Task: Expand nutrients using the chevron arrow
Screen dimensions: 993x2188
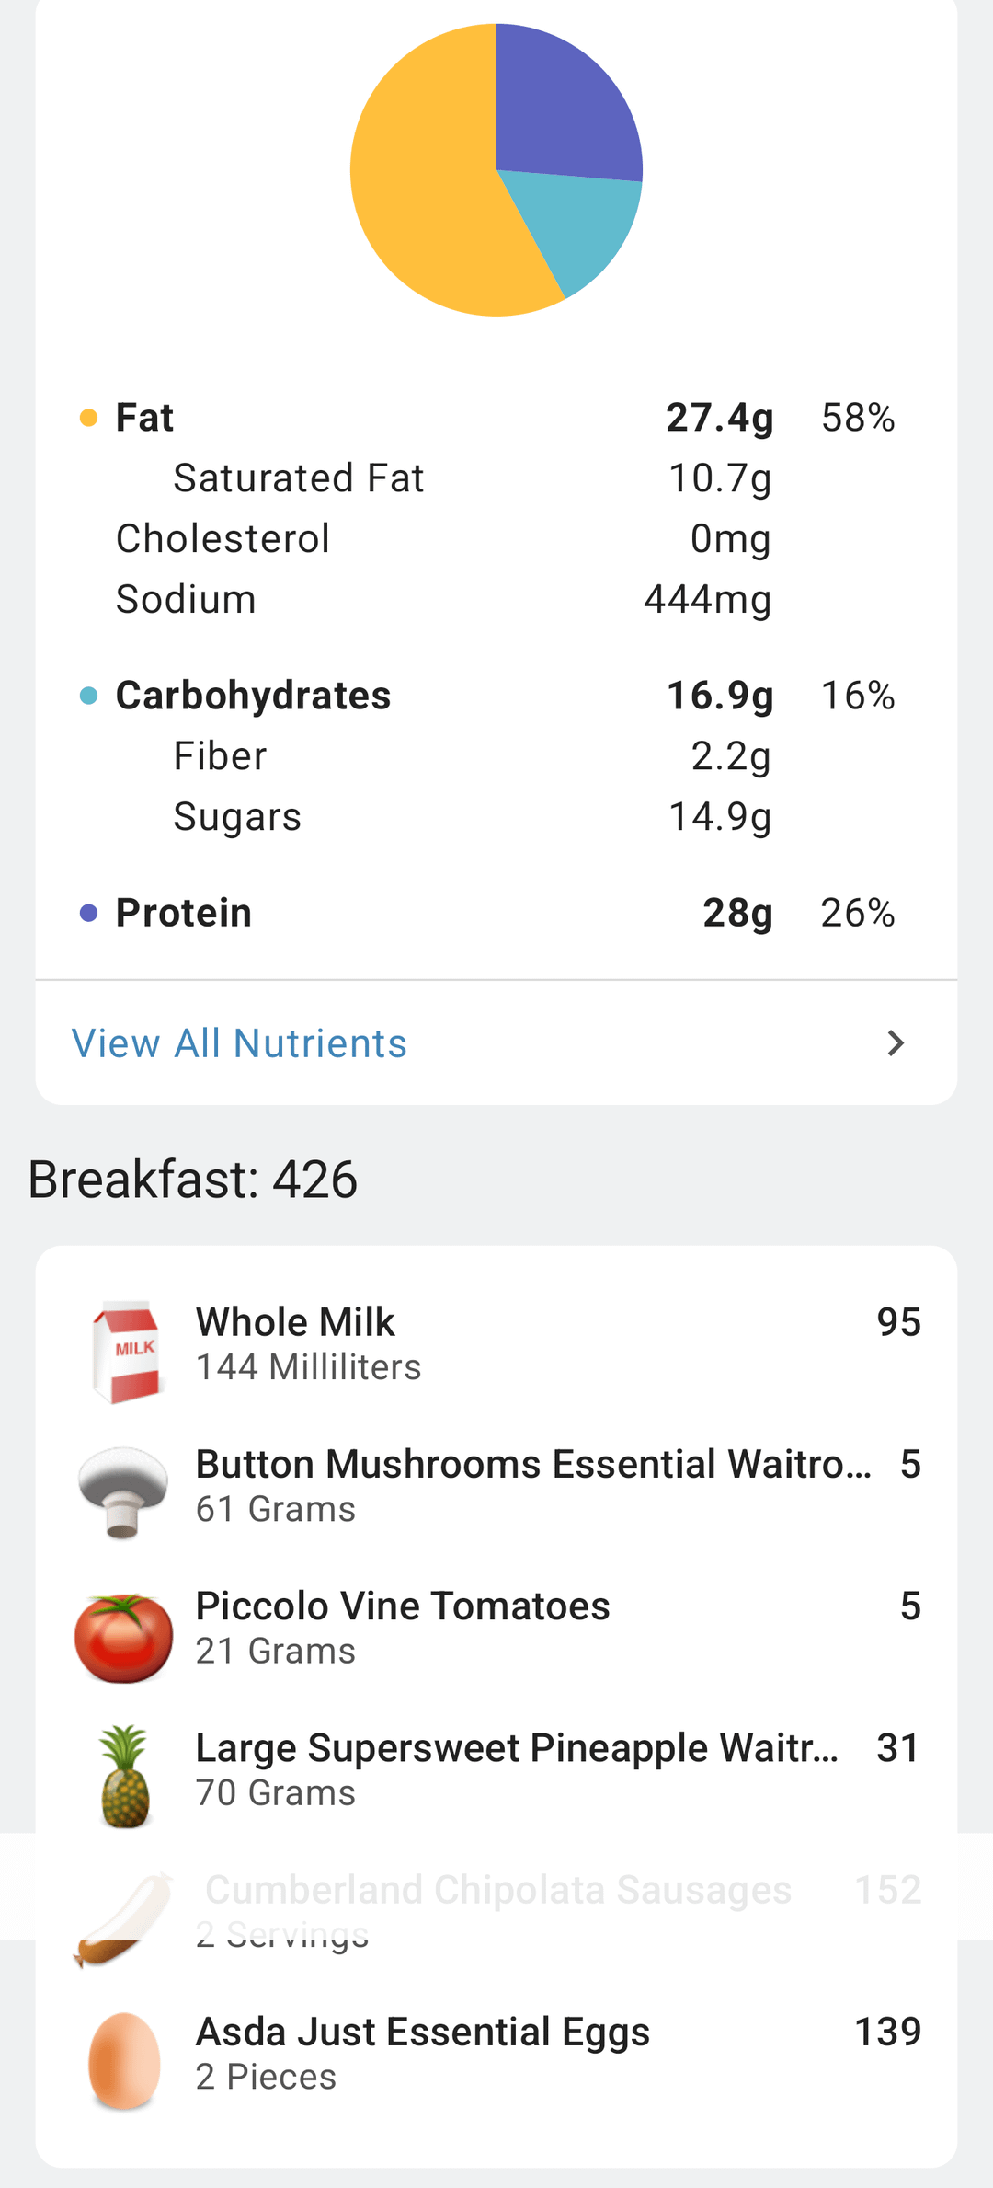Action: [x=896, y=1043]
